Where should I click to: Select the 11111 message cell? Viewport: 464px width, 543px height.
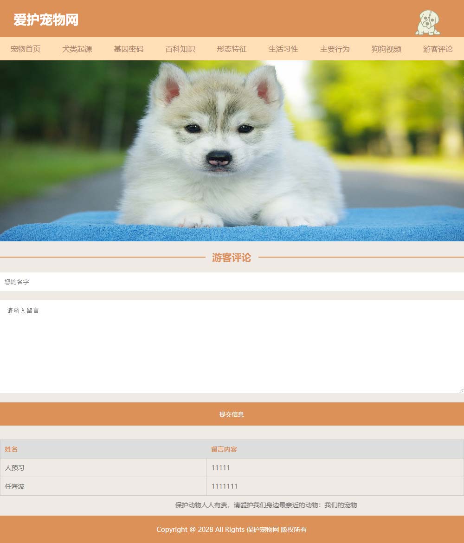tap(335, 467)
